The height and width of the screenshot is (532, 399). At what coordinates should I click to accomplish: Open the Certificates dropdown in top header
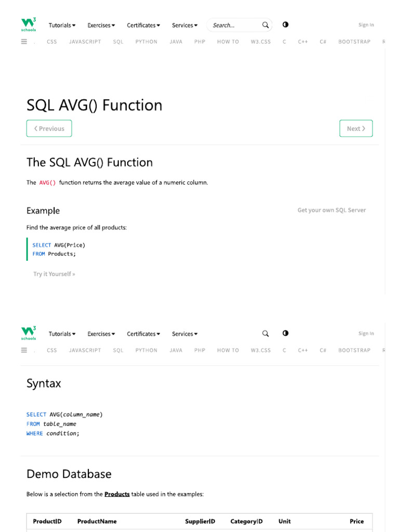[143, 25]
